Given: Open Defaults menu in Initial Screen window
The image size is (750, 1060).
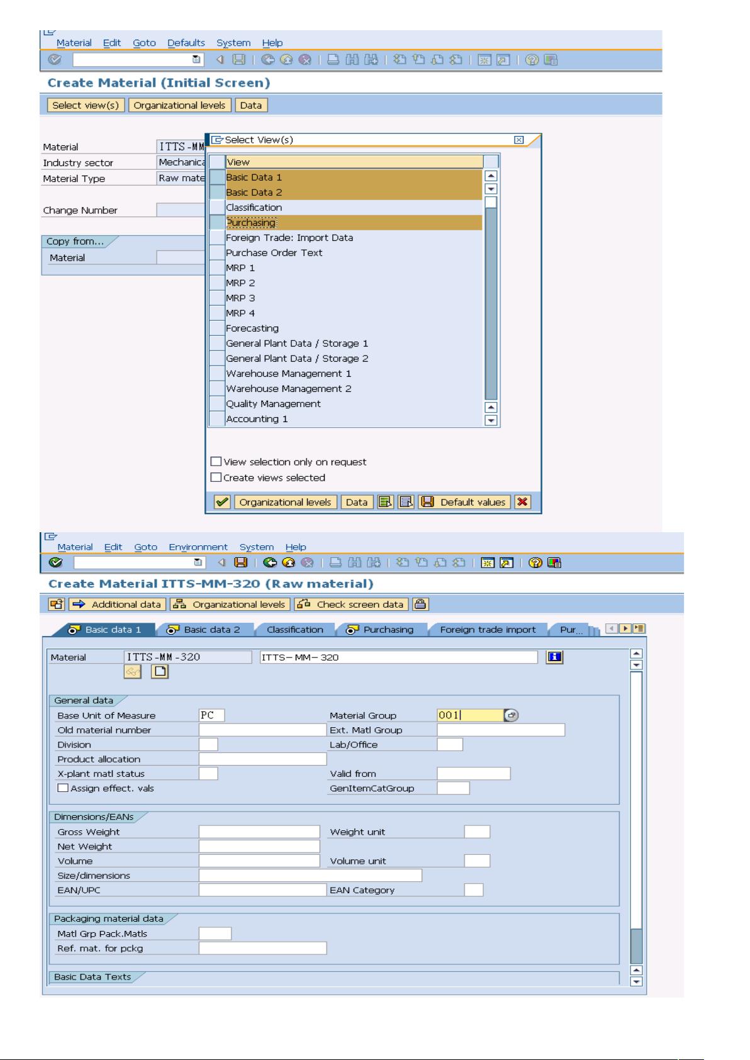Looking at the screenshot, I should pos(186,43).
